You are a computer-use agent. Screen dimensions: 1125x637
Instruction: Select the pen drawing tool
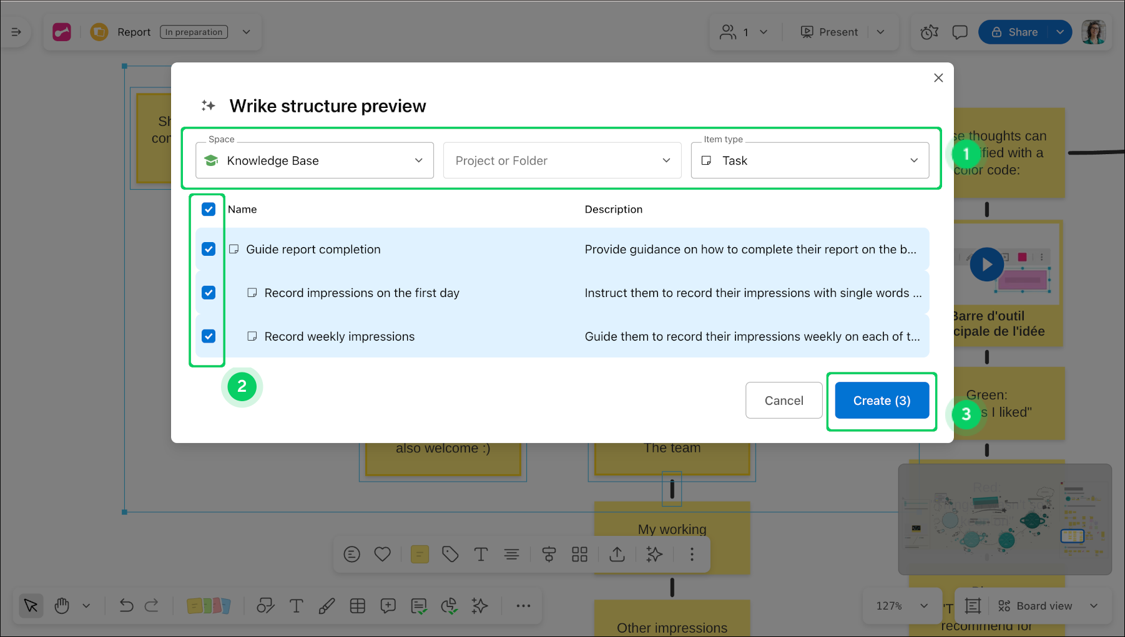(327, 606)
